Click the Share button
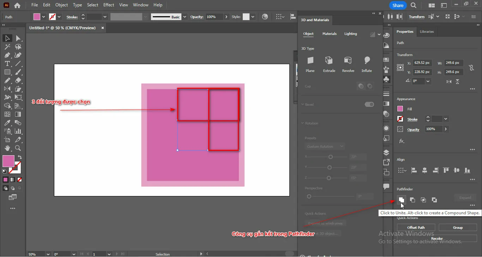482x257 pixels. coord(398,5)
